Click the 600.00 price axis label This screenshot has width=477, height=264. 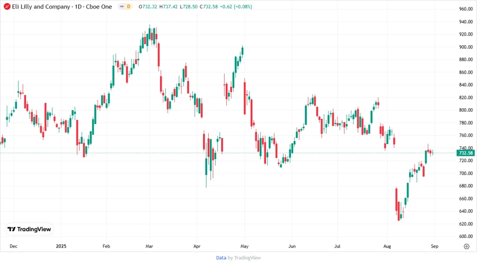[466, 236]
